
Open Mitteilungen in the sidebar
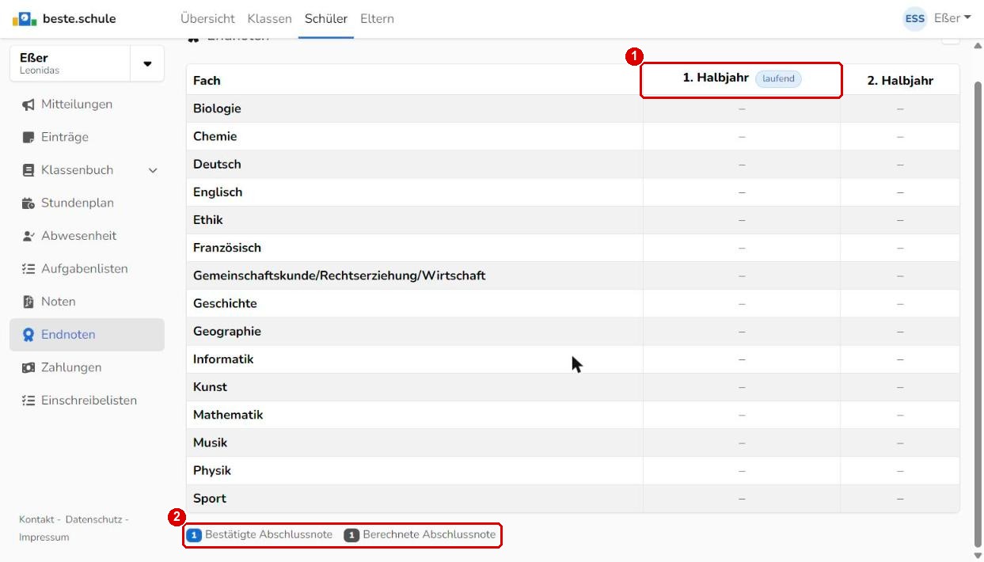click(87, 104)
